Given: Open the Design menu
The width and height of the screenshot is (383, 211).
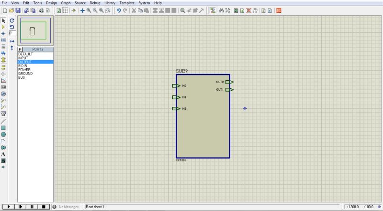Looking at the screenshot, I should pyautogui.click(x=51, y=3).
